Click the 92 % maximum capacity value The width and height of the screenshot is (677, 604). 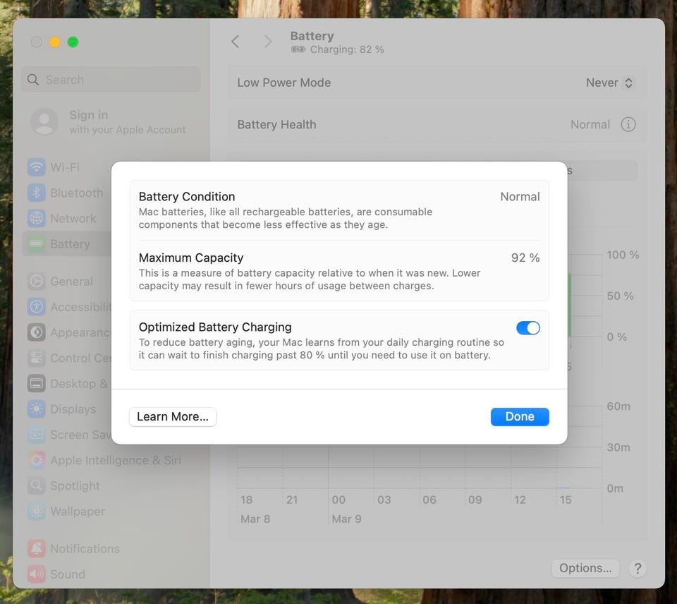525,258
